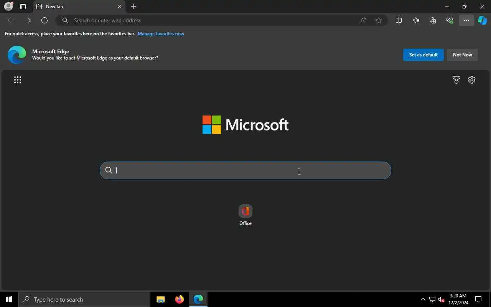Open the Copilot sidebar icon
This screenshot has height=307, width=491.
pos(483,20)
